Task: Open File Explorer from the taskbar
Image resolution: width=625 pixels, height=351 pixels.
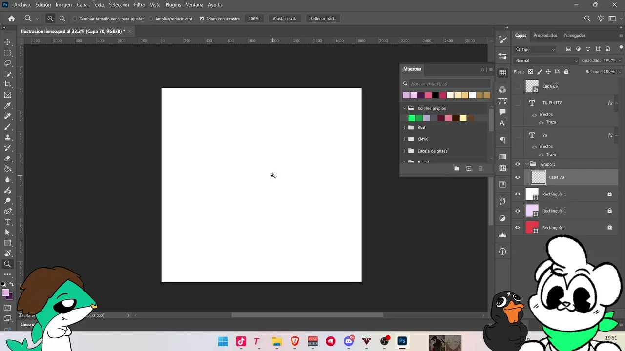Action: 277,341
